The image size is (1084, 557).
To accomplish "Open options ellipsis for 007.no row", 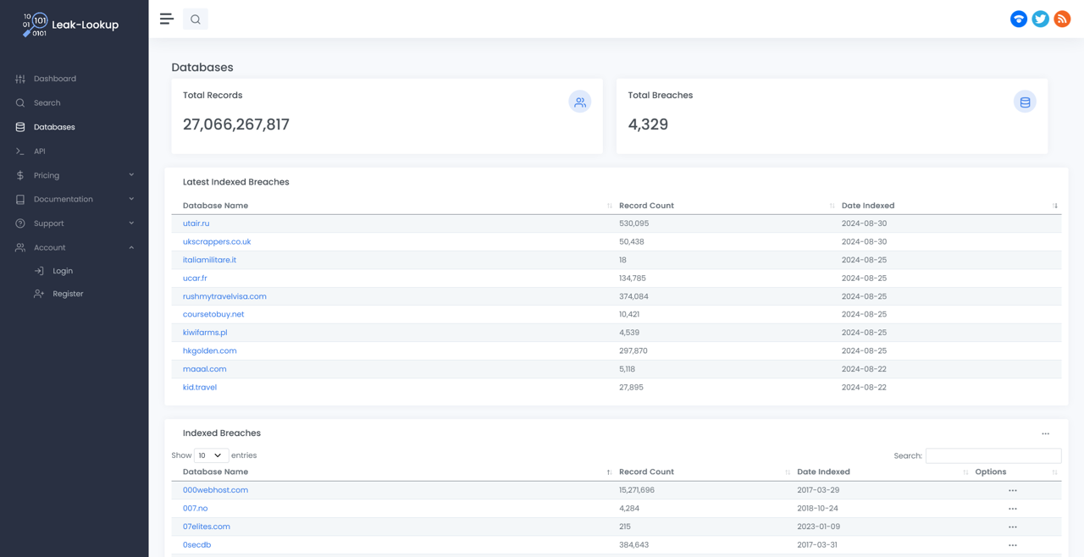I will point(1013,509).
